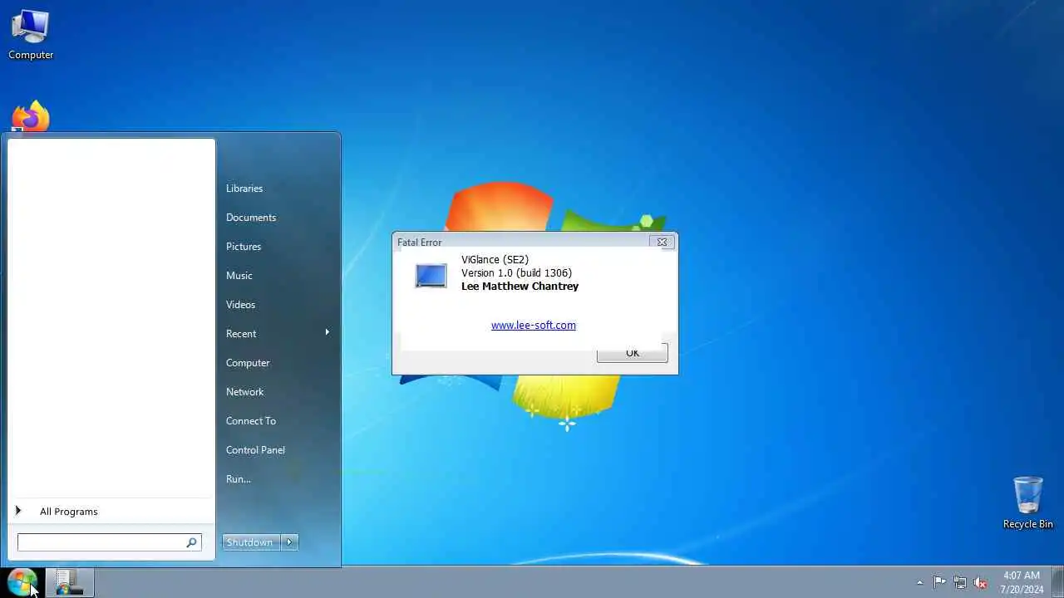
Task: Click the Windows Start orb
Action: pos(22,581)
